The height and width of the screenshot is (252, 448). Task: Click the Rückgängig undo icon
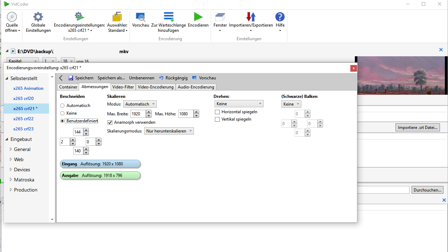click(x=161, y=78)
